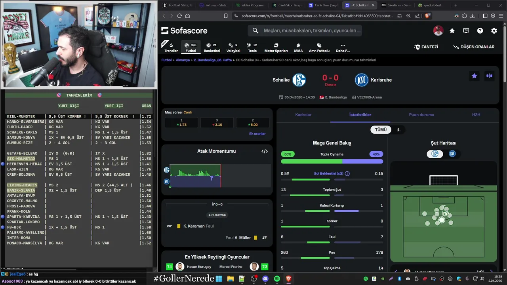Screen dimensions: 507x285
Task: Switch to the Kadrolar tab
Action: click(x=303, y=115)
